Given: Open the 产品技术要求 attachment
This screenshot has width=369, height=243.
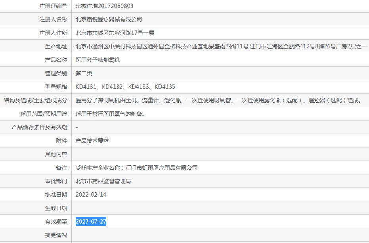Looking at the screenshot, I should (x=92, y=141).
